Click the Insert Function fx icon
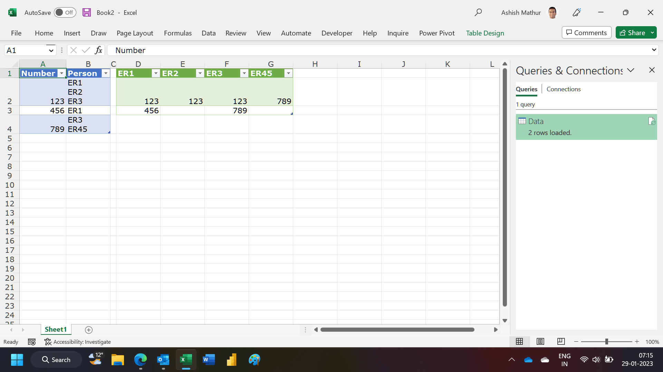Image resolution: width=663 pixels, height=372 pixels. point(98,50)
